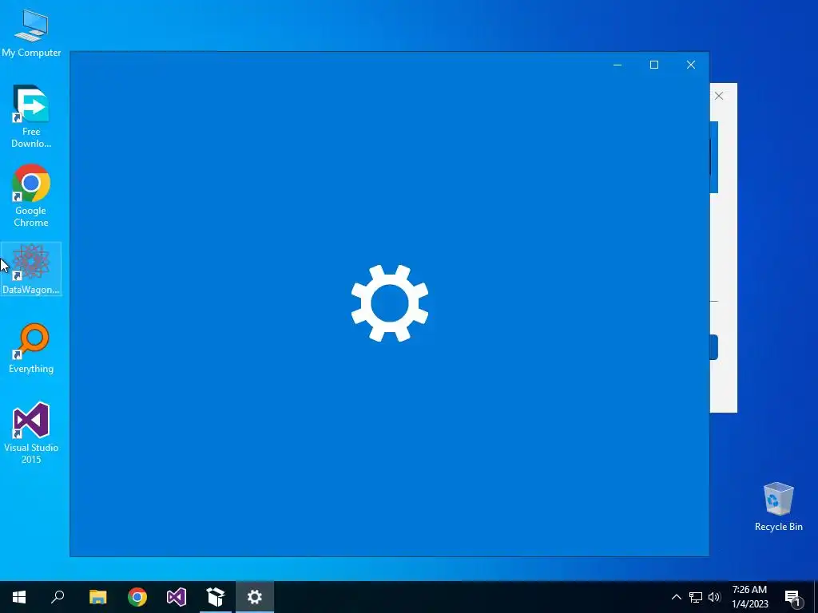Open the network status tray icon
Image resolution: width=818 pixels, height=613 pixels.
[x=696, y=597]
